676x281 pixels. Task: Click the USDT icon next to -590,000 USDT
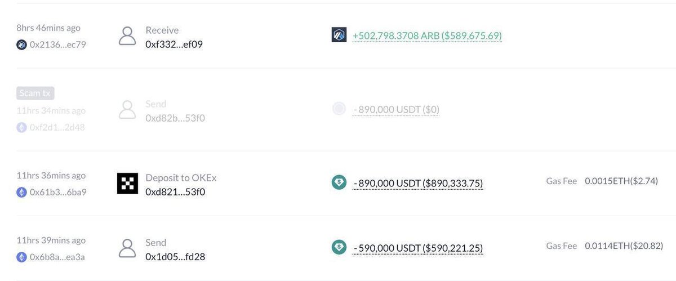339,247
